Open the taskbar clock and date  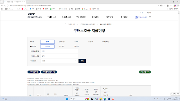click(175, 99)
